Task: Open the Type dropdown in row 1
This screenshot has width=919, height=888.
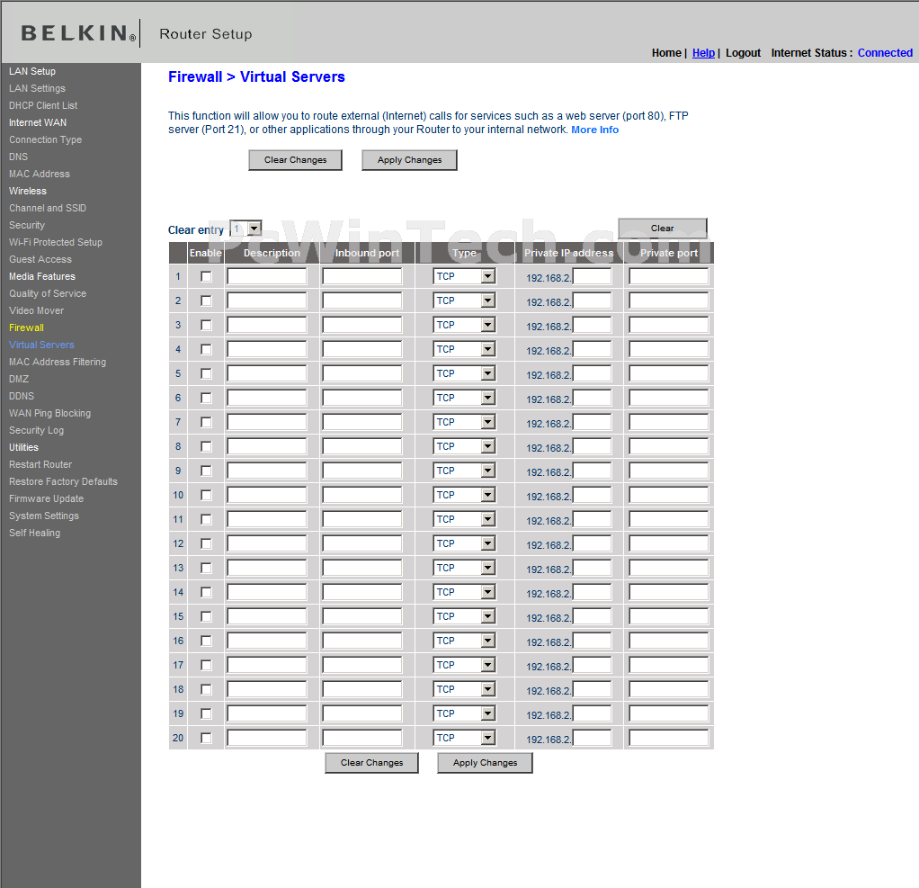Action: [465, 276]
